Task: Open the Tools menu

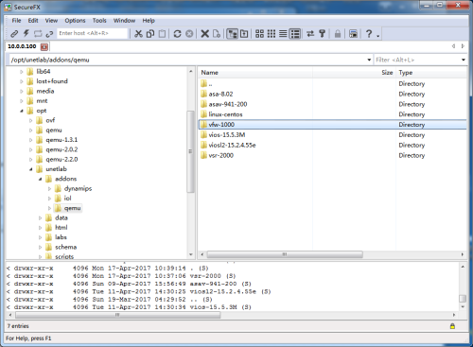Action: point(99,21)
